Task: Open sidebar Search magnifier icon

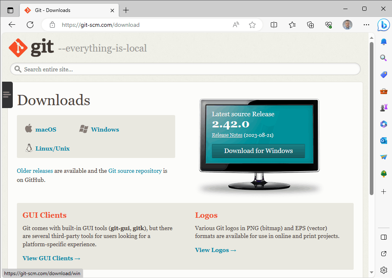Action: [x=383, y=58]
